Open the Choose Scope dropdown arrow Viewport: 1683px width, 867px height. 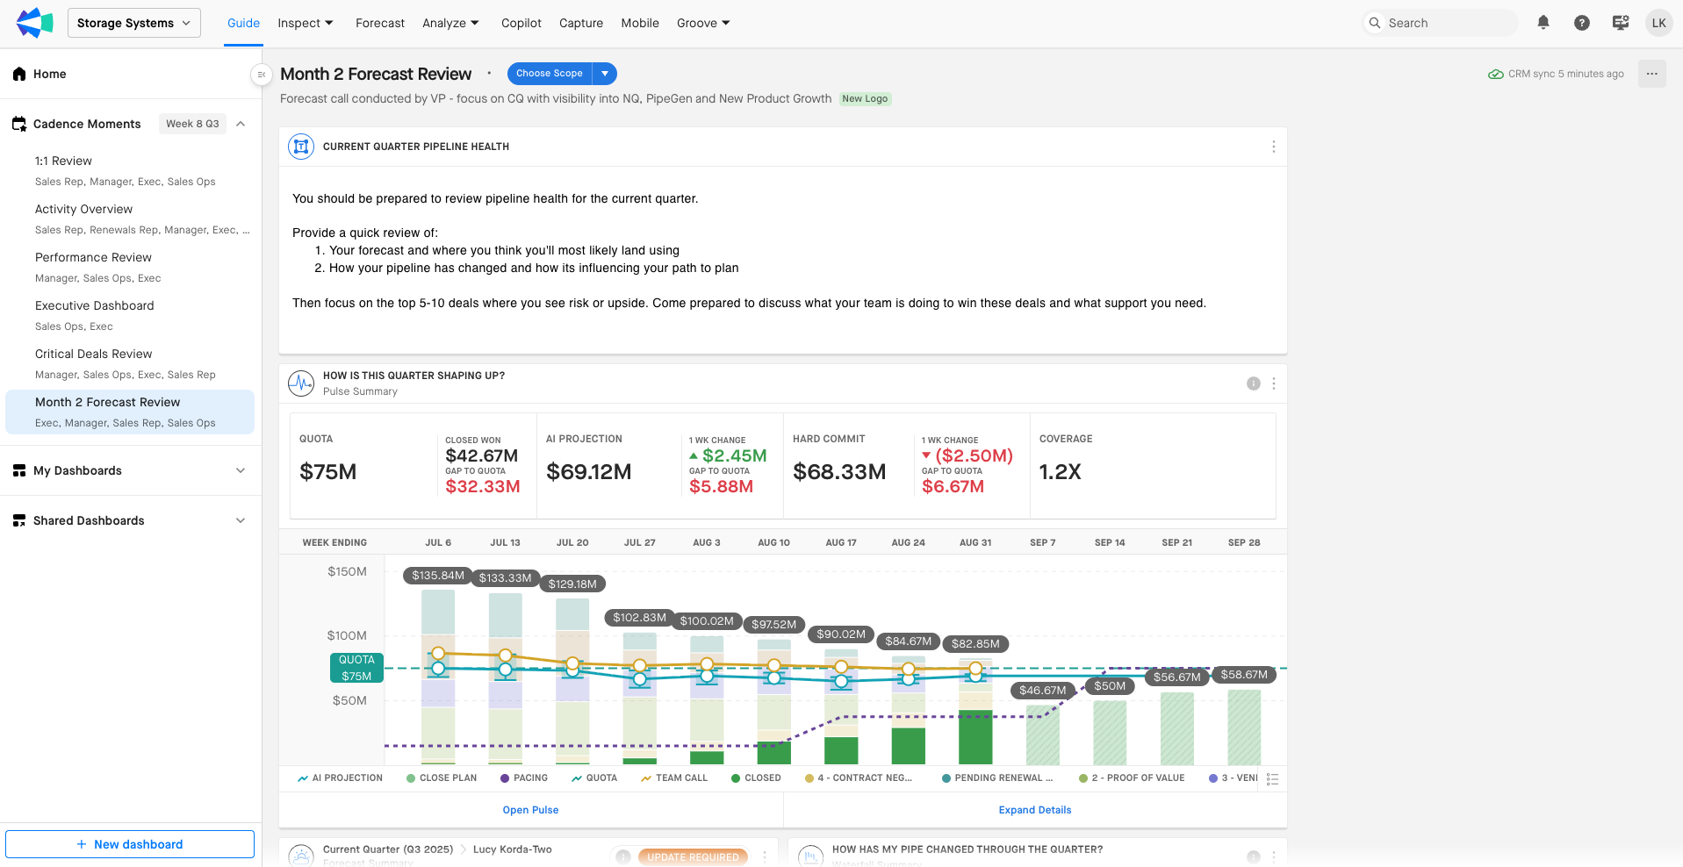[605, 74]
